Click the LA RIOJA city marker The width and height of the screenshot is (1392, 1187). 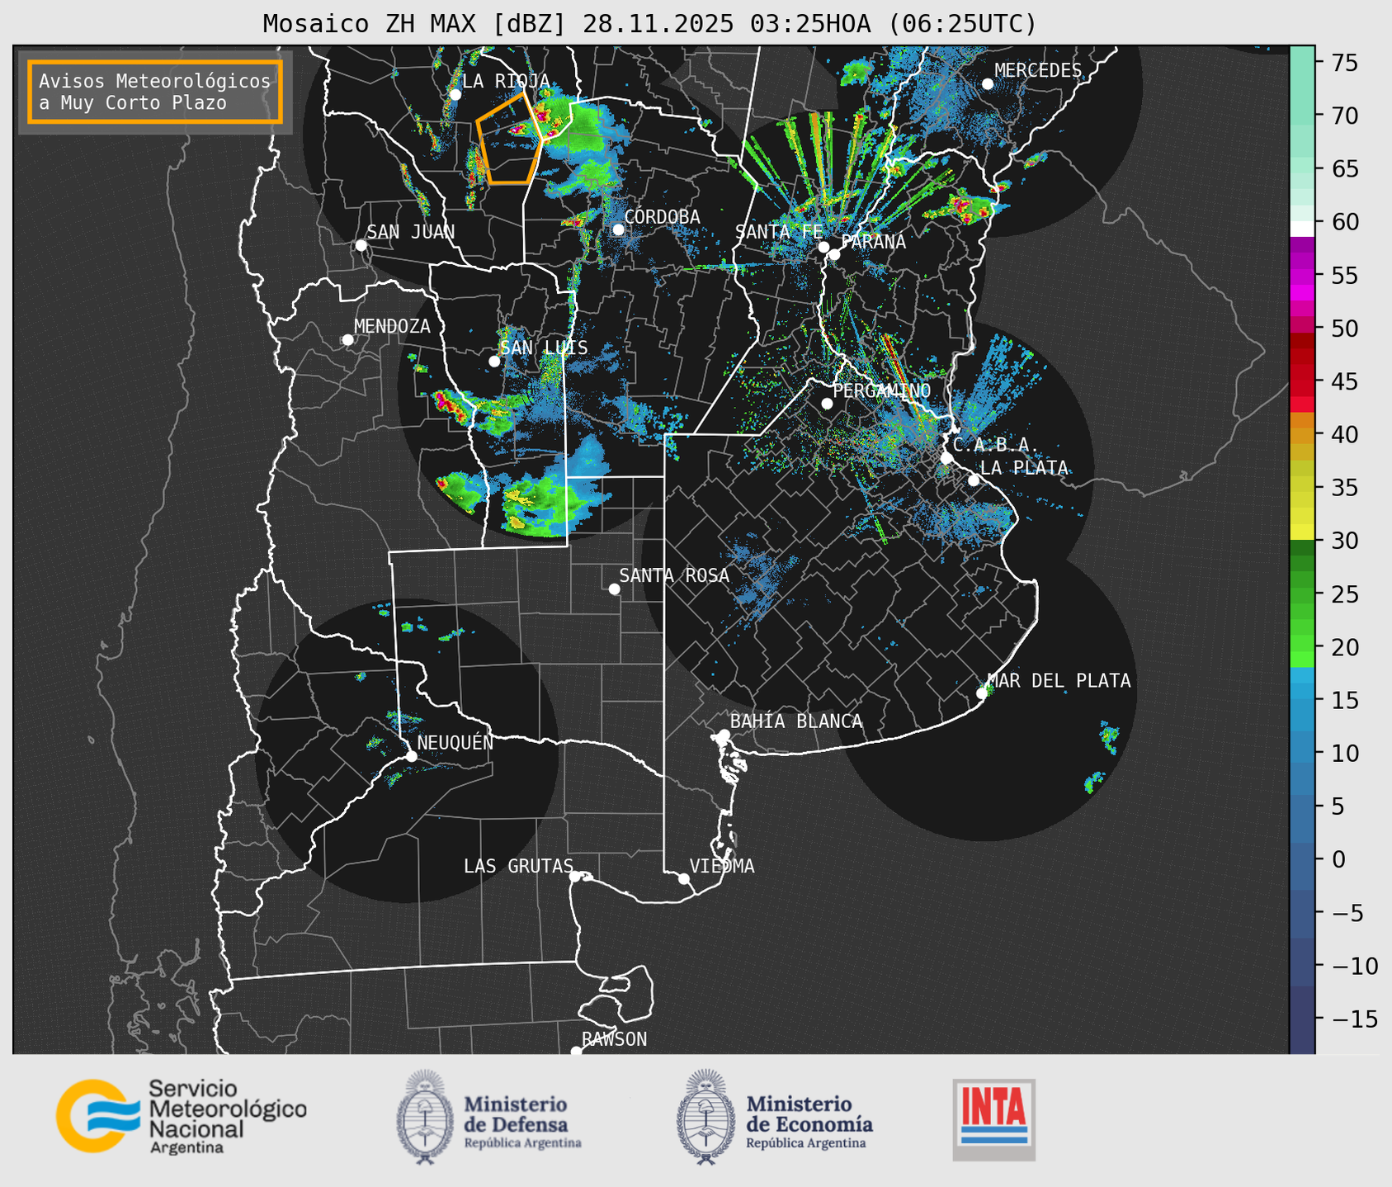pos(455,94)
